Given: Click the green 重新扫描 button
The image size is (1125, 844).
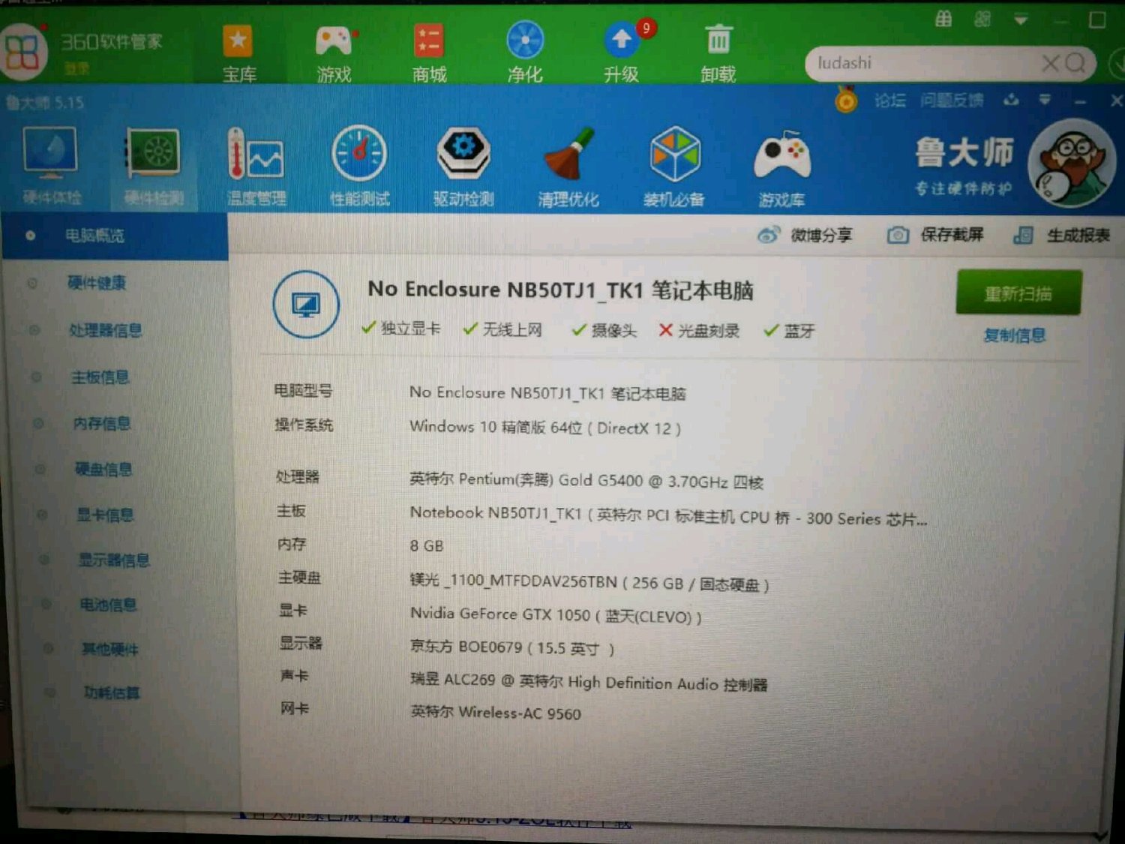Looking at the screenshot, I should point(1018,293).
